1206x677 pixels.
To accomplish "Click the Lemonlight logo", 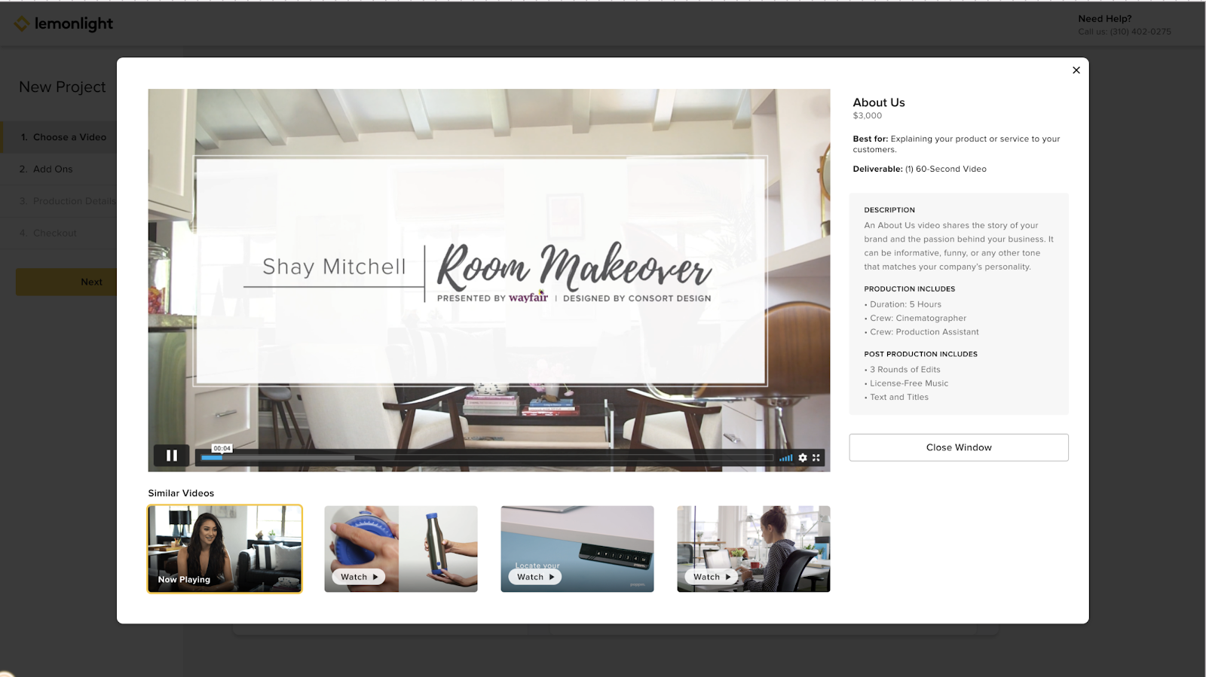I will click(64, 24).
